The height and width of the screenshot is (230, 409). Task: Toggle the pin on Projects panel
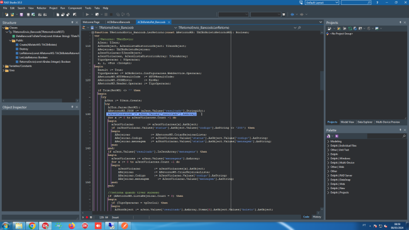pyautogui.click(x=400, y=23)
